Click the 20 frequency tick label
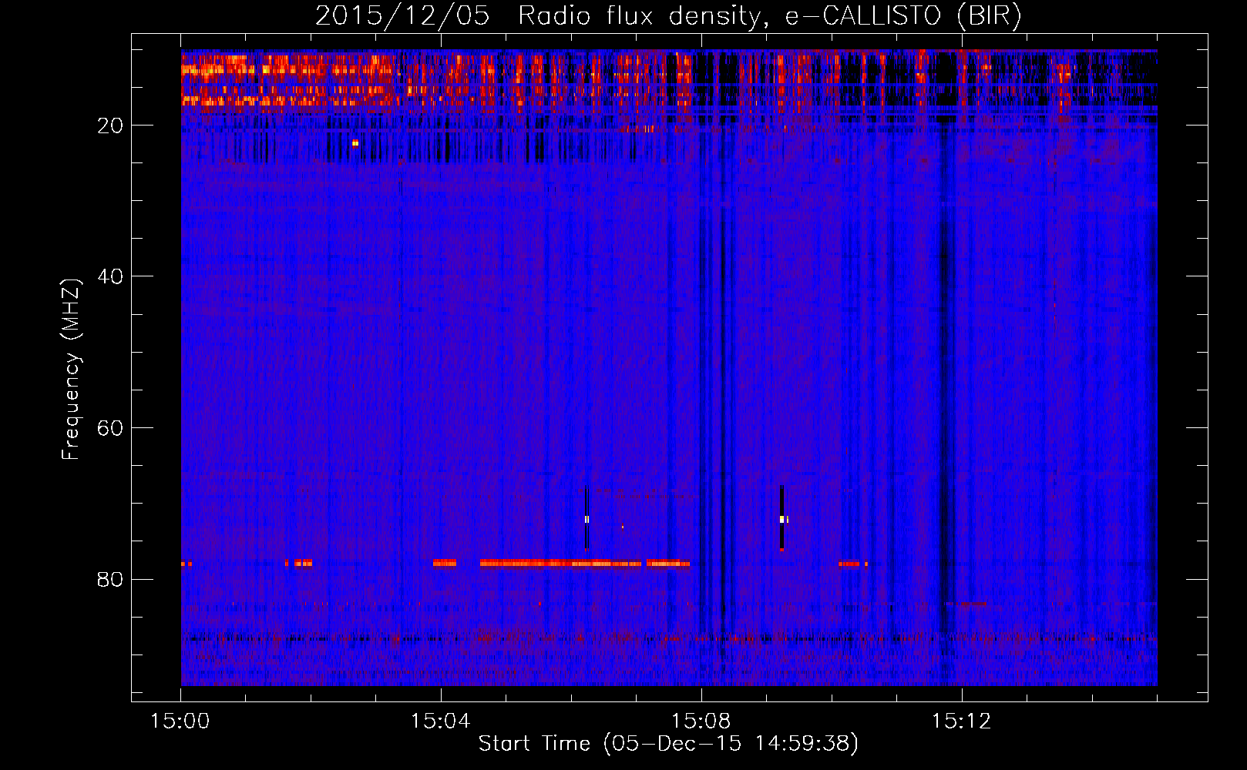Screen dimensions: 1247x770 (x=111, y=126)
